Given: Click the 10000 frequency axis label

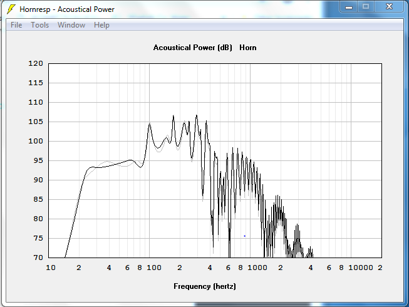Looking at the screenshot, I should 361,268.
